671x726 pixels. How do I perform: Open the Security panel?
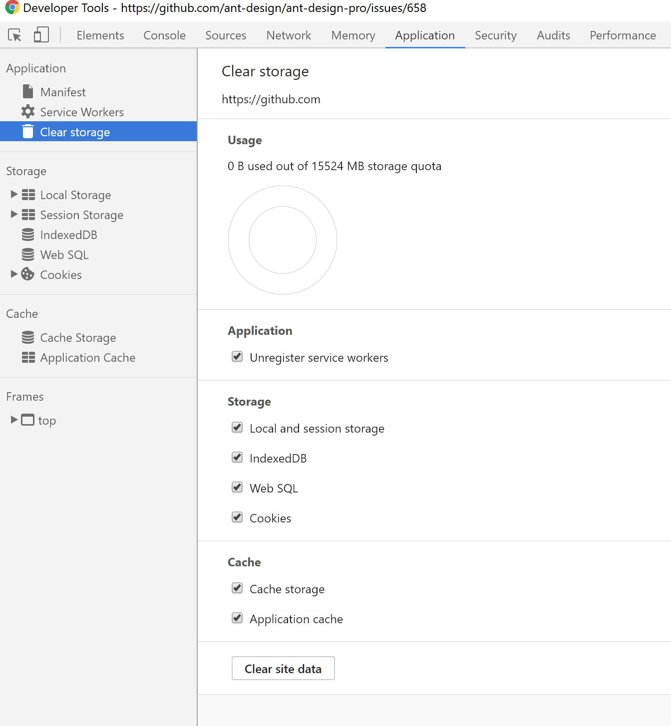495,35
